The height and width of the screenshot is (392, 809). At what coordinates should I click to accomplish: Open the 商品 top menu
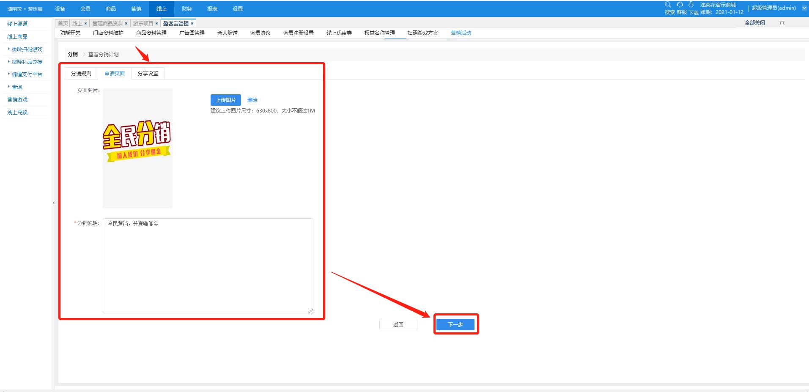pos(111,9)
